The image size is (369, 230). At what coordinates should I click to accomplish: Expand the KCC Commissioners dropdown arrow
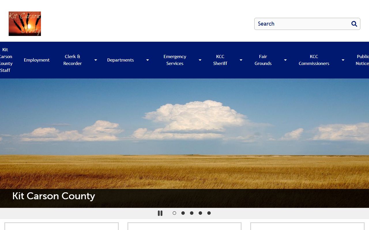coord(343,60)
